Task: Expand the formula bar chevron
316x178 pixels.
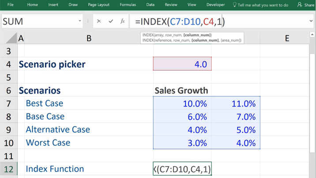Action: [x=311, y=21]
